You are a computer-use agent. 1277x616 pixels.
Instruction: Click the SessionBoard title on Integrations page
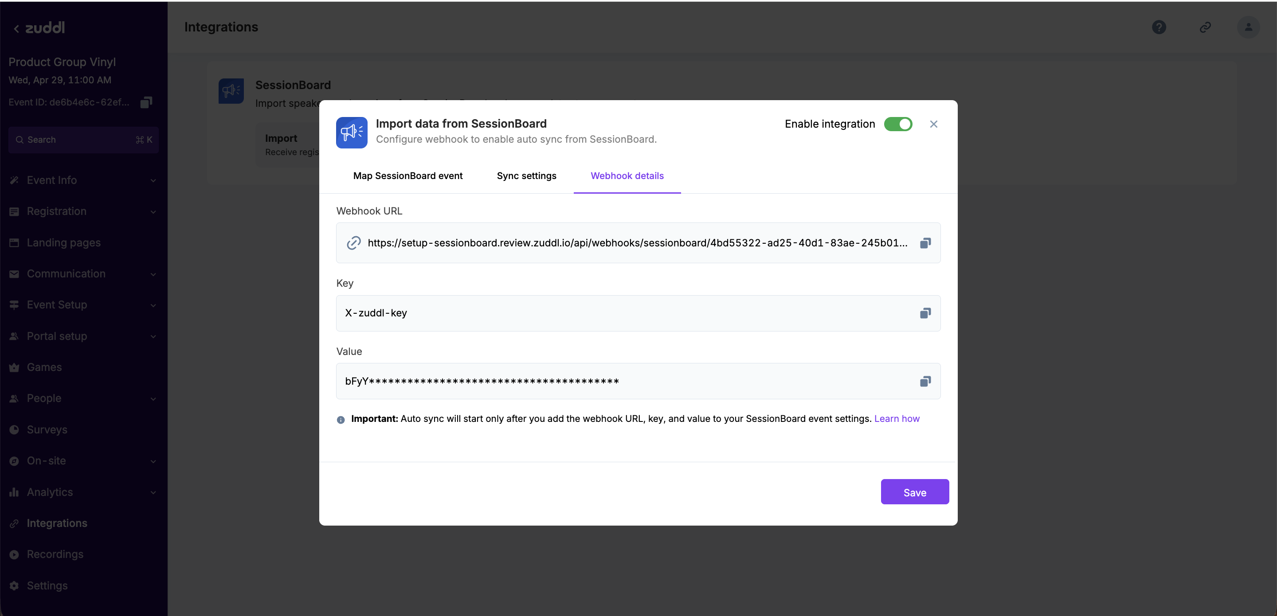tap(293, 85)
